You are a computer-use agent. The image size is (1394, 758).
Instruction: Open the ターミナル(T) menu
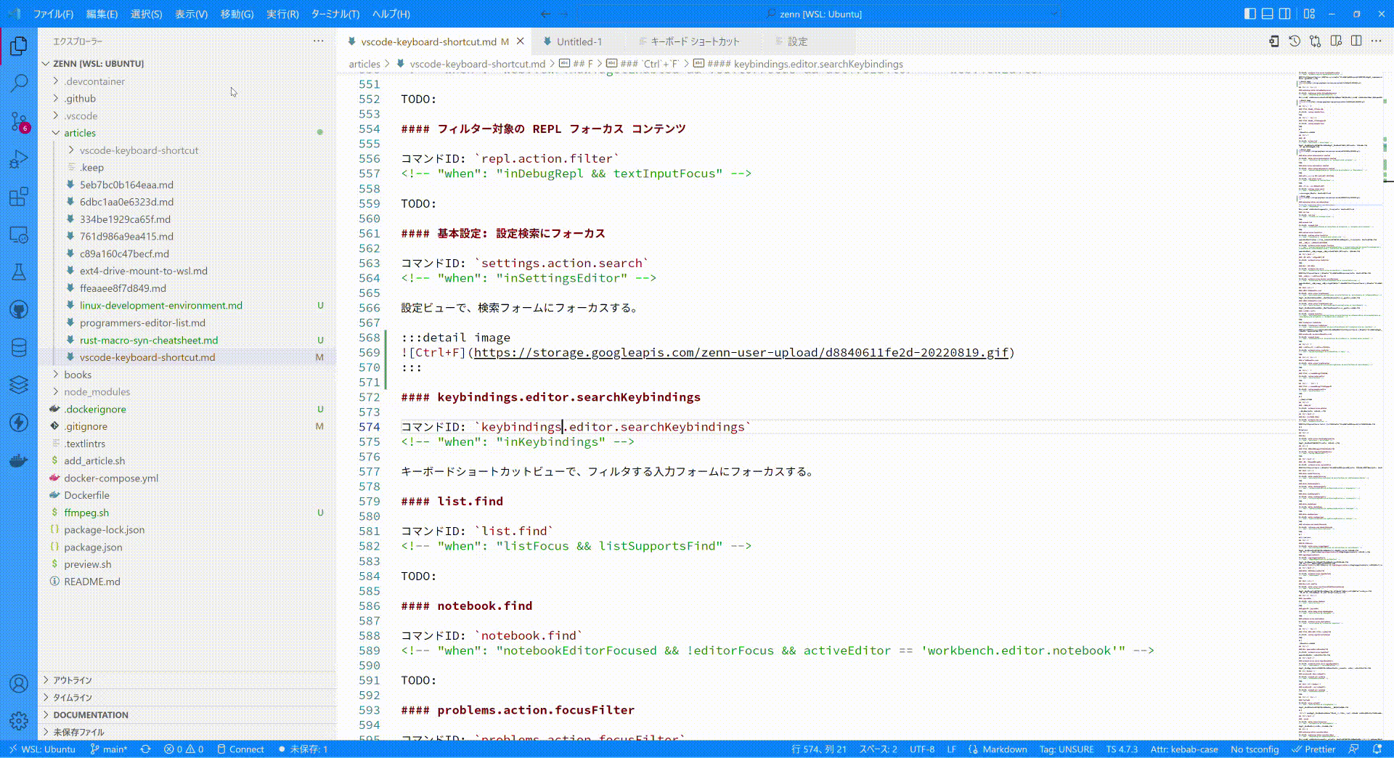click(x=335, y=14)
